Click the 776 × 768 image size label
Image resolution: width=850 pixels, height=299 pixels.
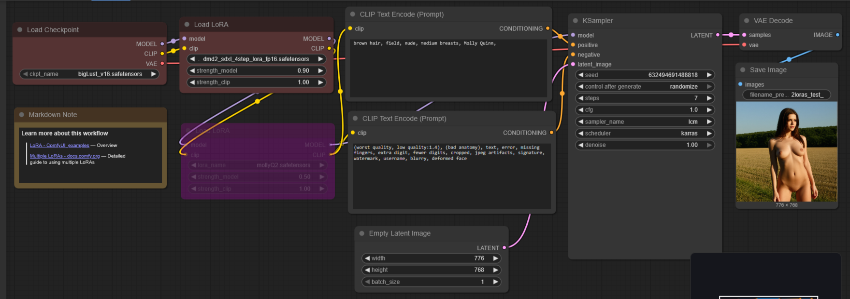tap(787, 205)
